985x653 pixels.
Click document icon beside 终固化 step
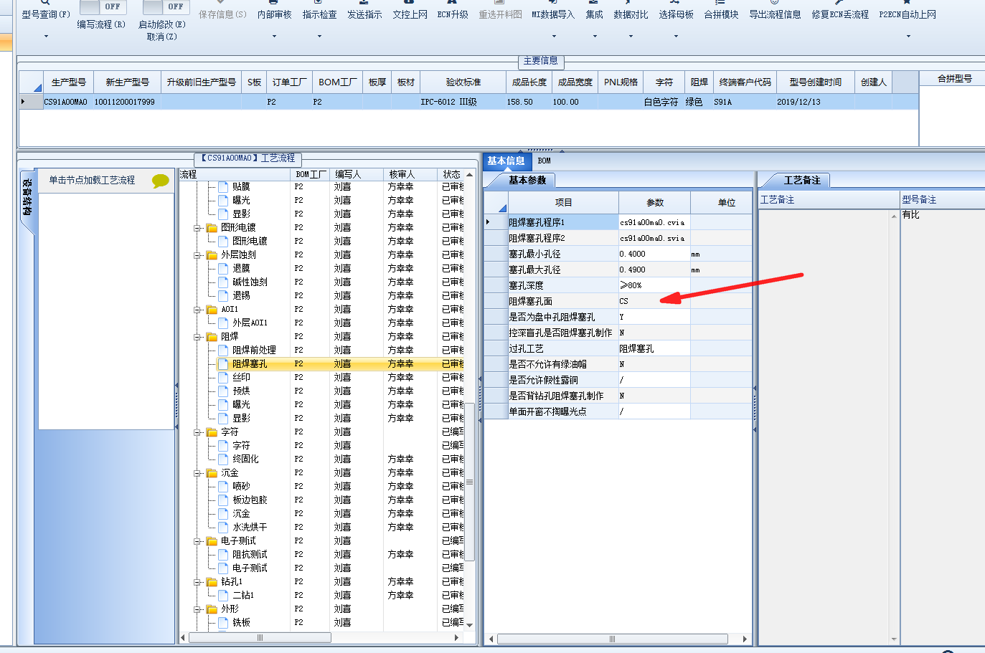pos(223,459)
